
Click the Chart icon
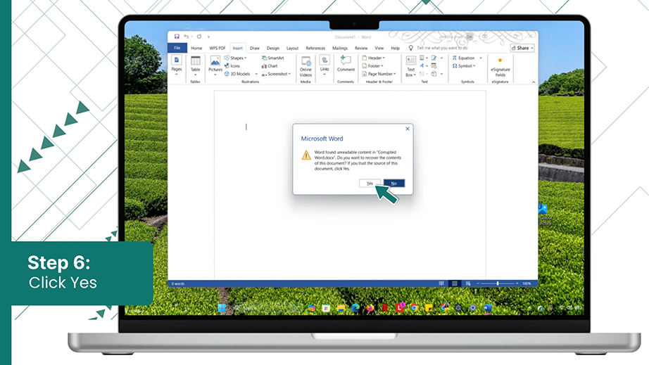tap(270, 65)
